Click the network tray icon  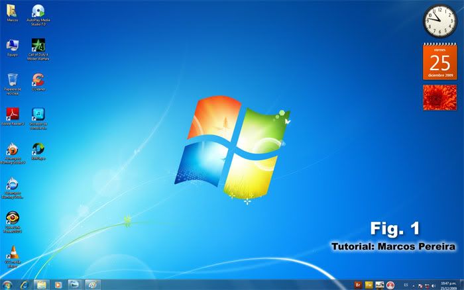coord(427,286)
